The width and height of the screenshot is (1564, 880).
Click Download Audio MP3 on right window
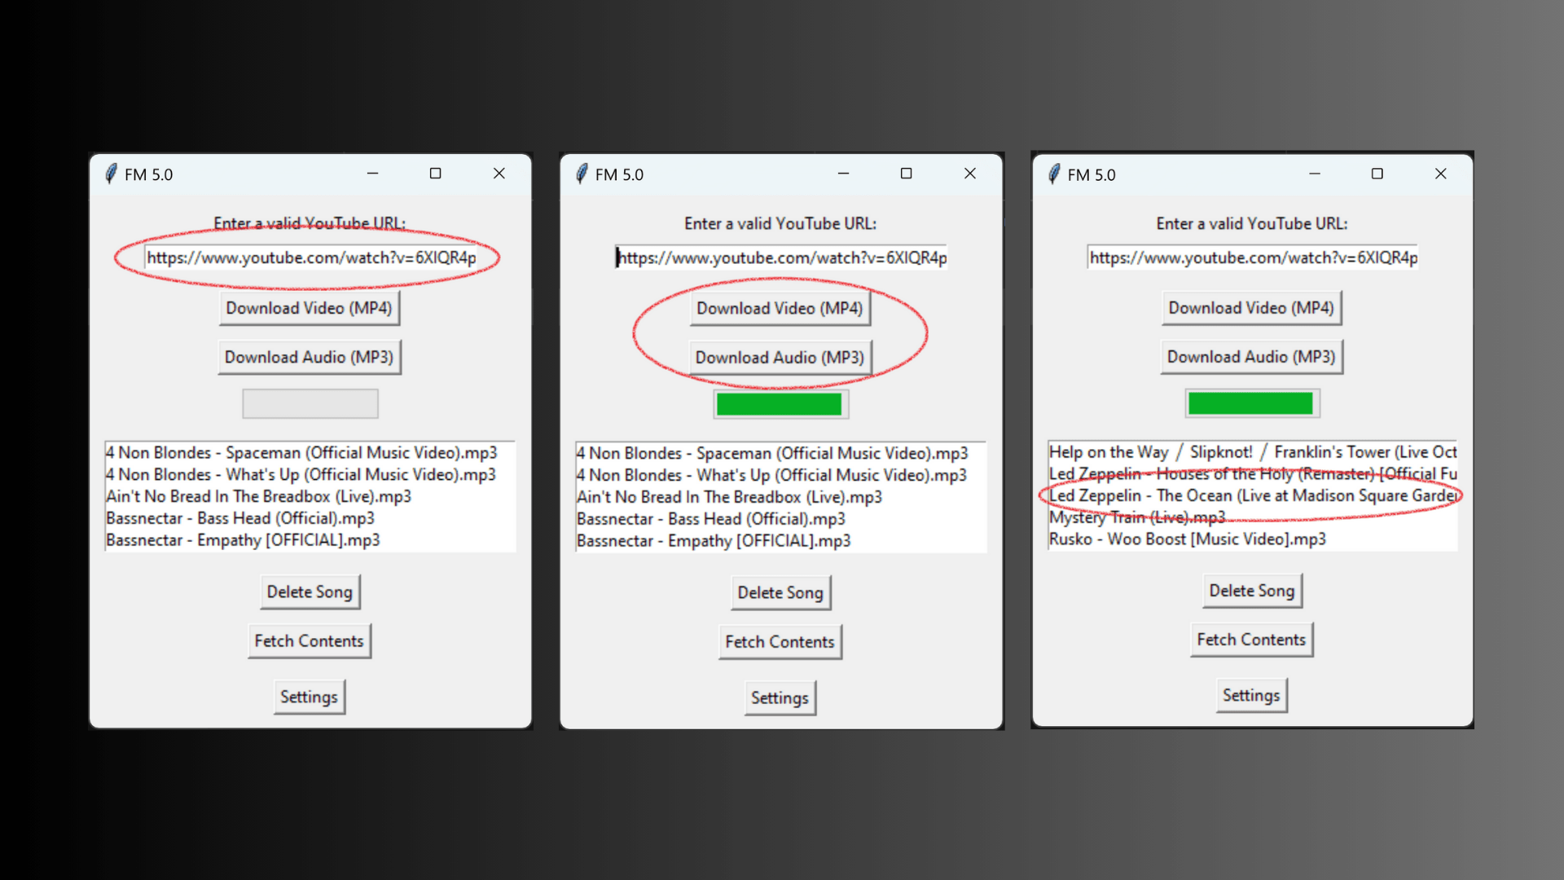pyautogui.click(x=1250, y=355)
